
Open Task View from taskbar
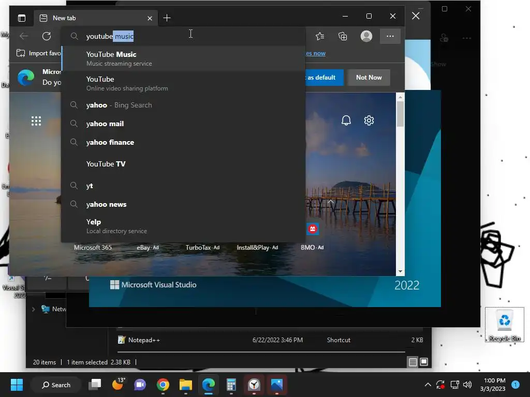(x=95, y=385)
